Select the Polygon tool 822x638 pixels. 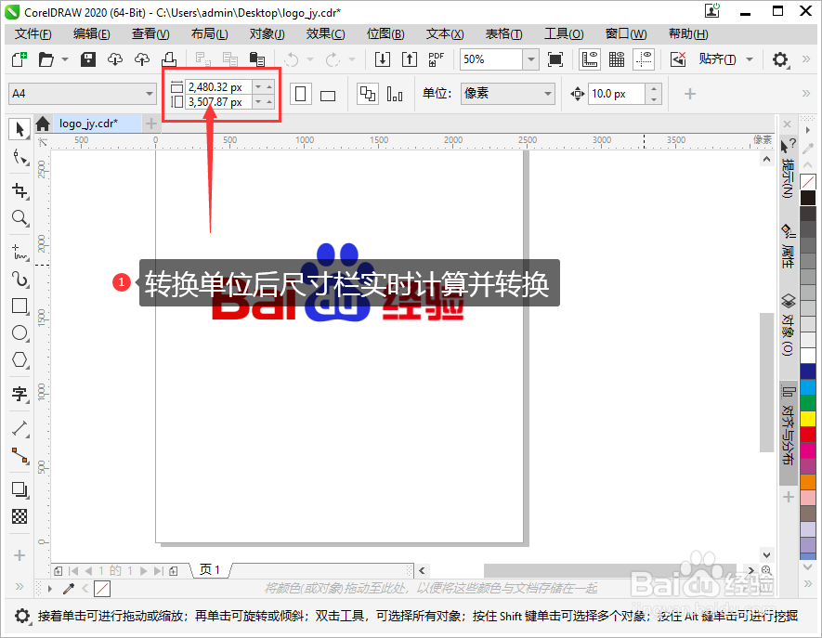click(20, 359)
